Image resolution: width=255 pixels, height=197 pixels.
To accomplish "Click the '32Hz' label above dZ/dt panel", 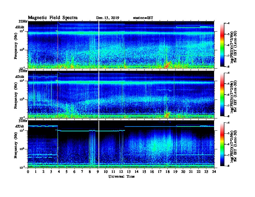I will tap(23, 121).
